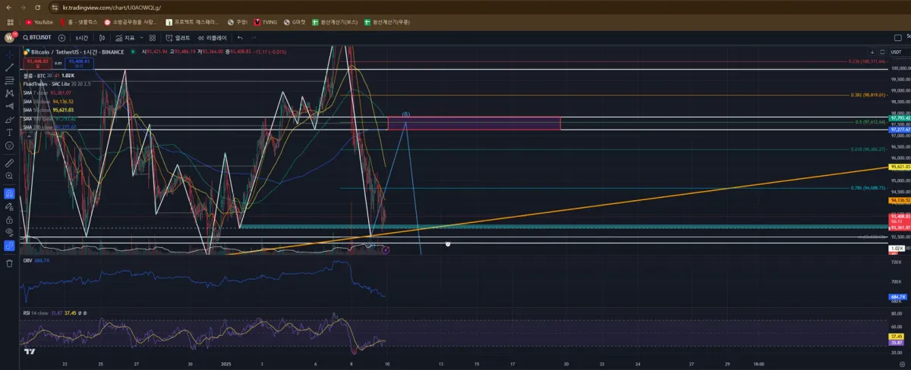Image resolution: width=911 pixels, height=370 pixels.
Task: Click the 0.786 Fibonacci level label
Action: [868, 187]
